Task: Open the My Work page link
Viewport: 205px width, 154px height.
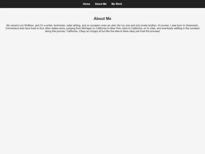Action: click(117, 4)
